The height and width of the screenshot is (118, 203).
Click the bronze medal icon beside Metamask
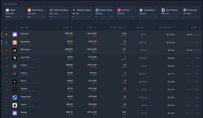6,50
